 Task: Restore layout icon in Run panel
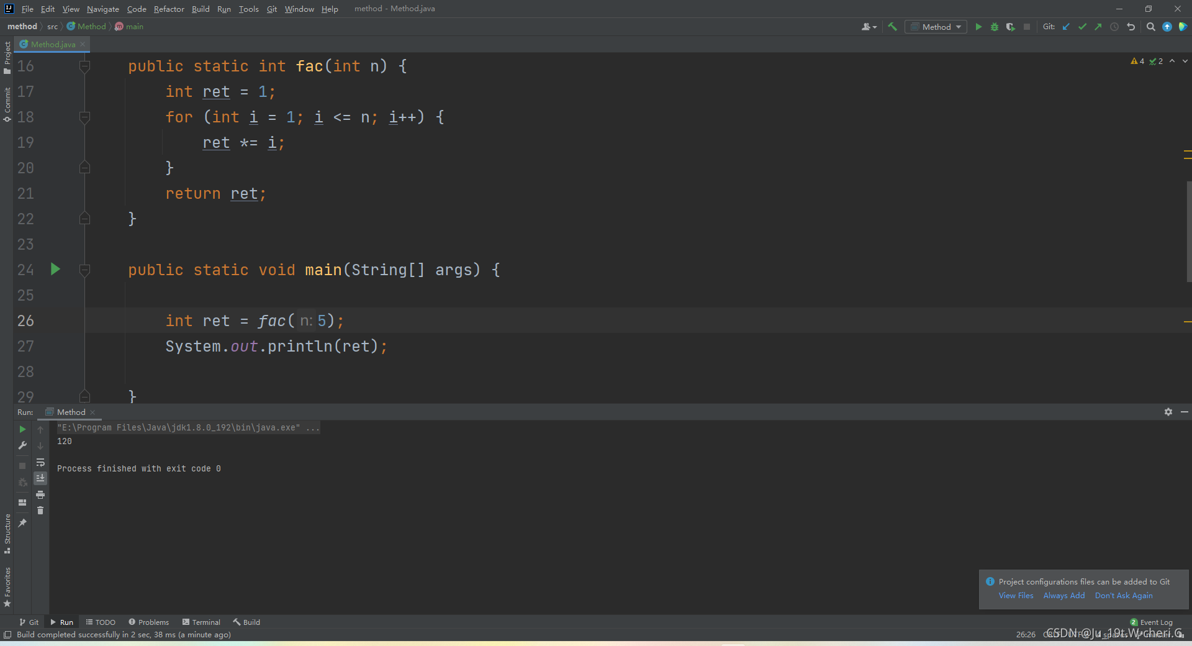point(22,503)
